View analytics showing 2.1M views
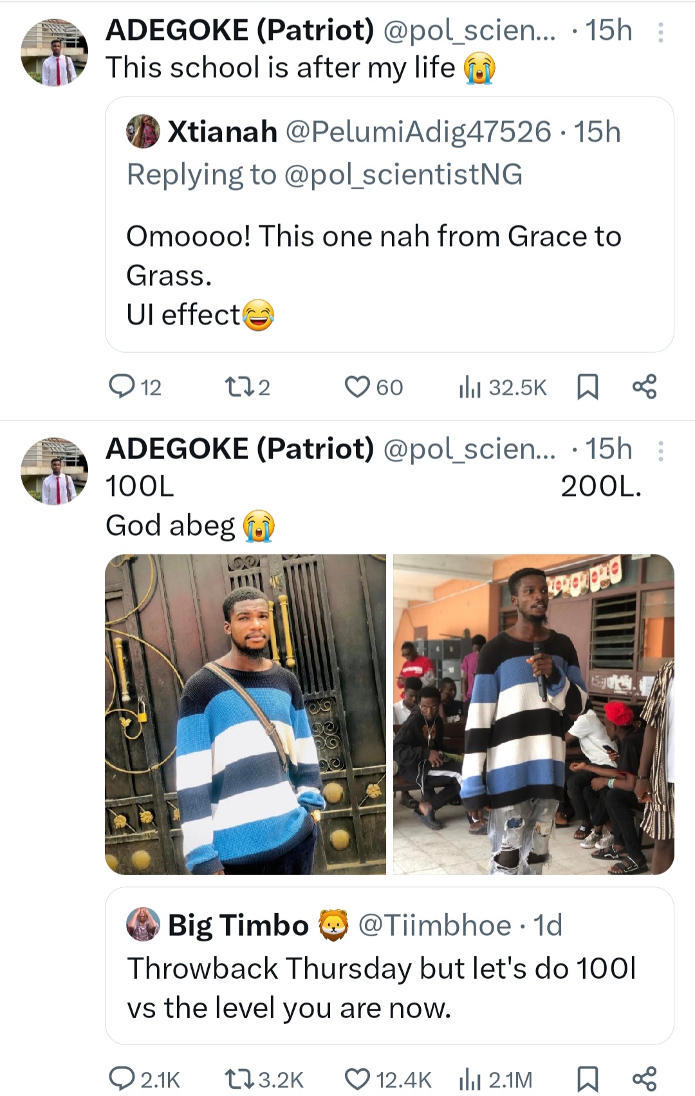The height and width of the screenshot is (1096, 695). pos(470,1079)
